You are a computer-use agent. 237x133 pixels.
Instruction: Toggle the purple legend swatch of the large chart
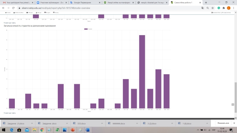pos(86,29)
